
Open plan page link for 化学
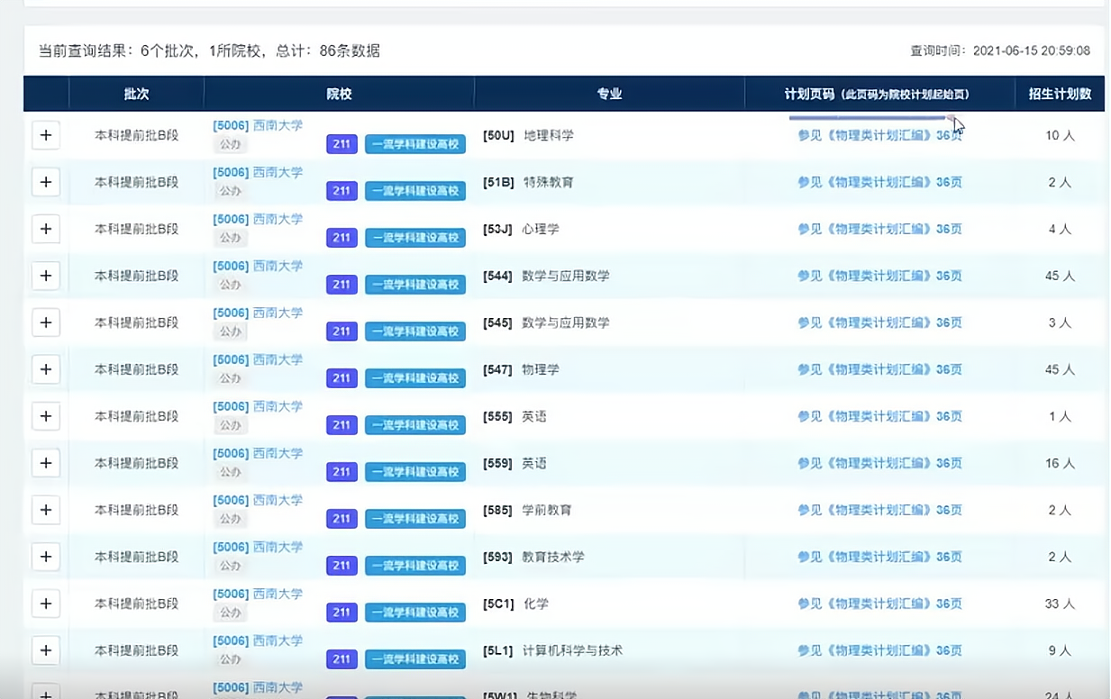point(879,604)
